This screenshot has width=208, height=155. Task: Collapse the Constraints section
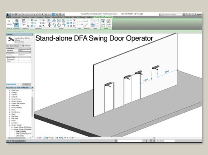click(30, 49)
